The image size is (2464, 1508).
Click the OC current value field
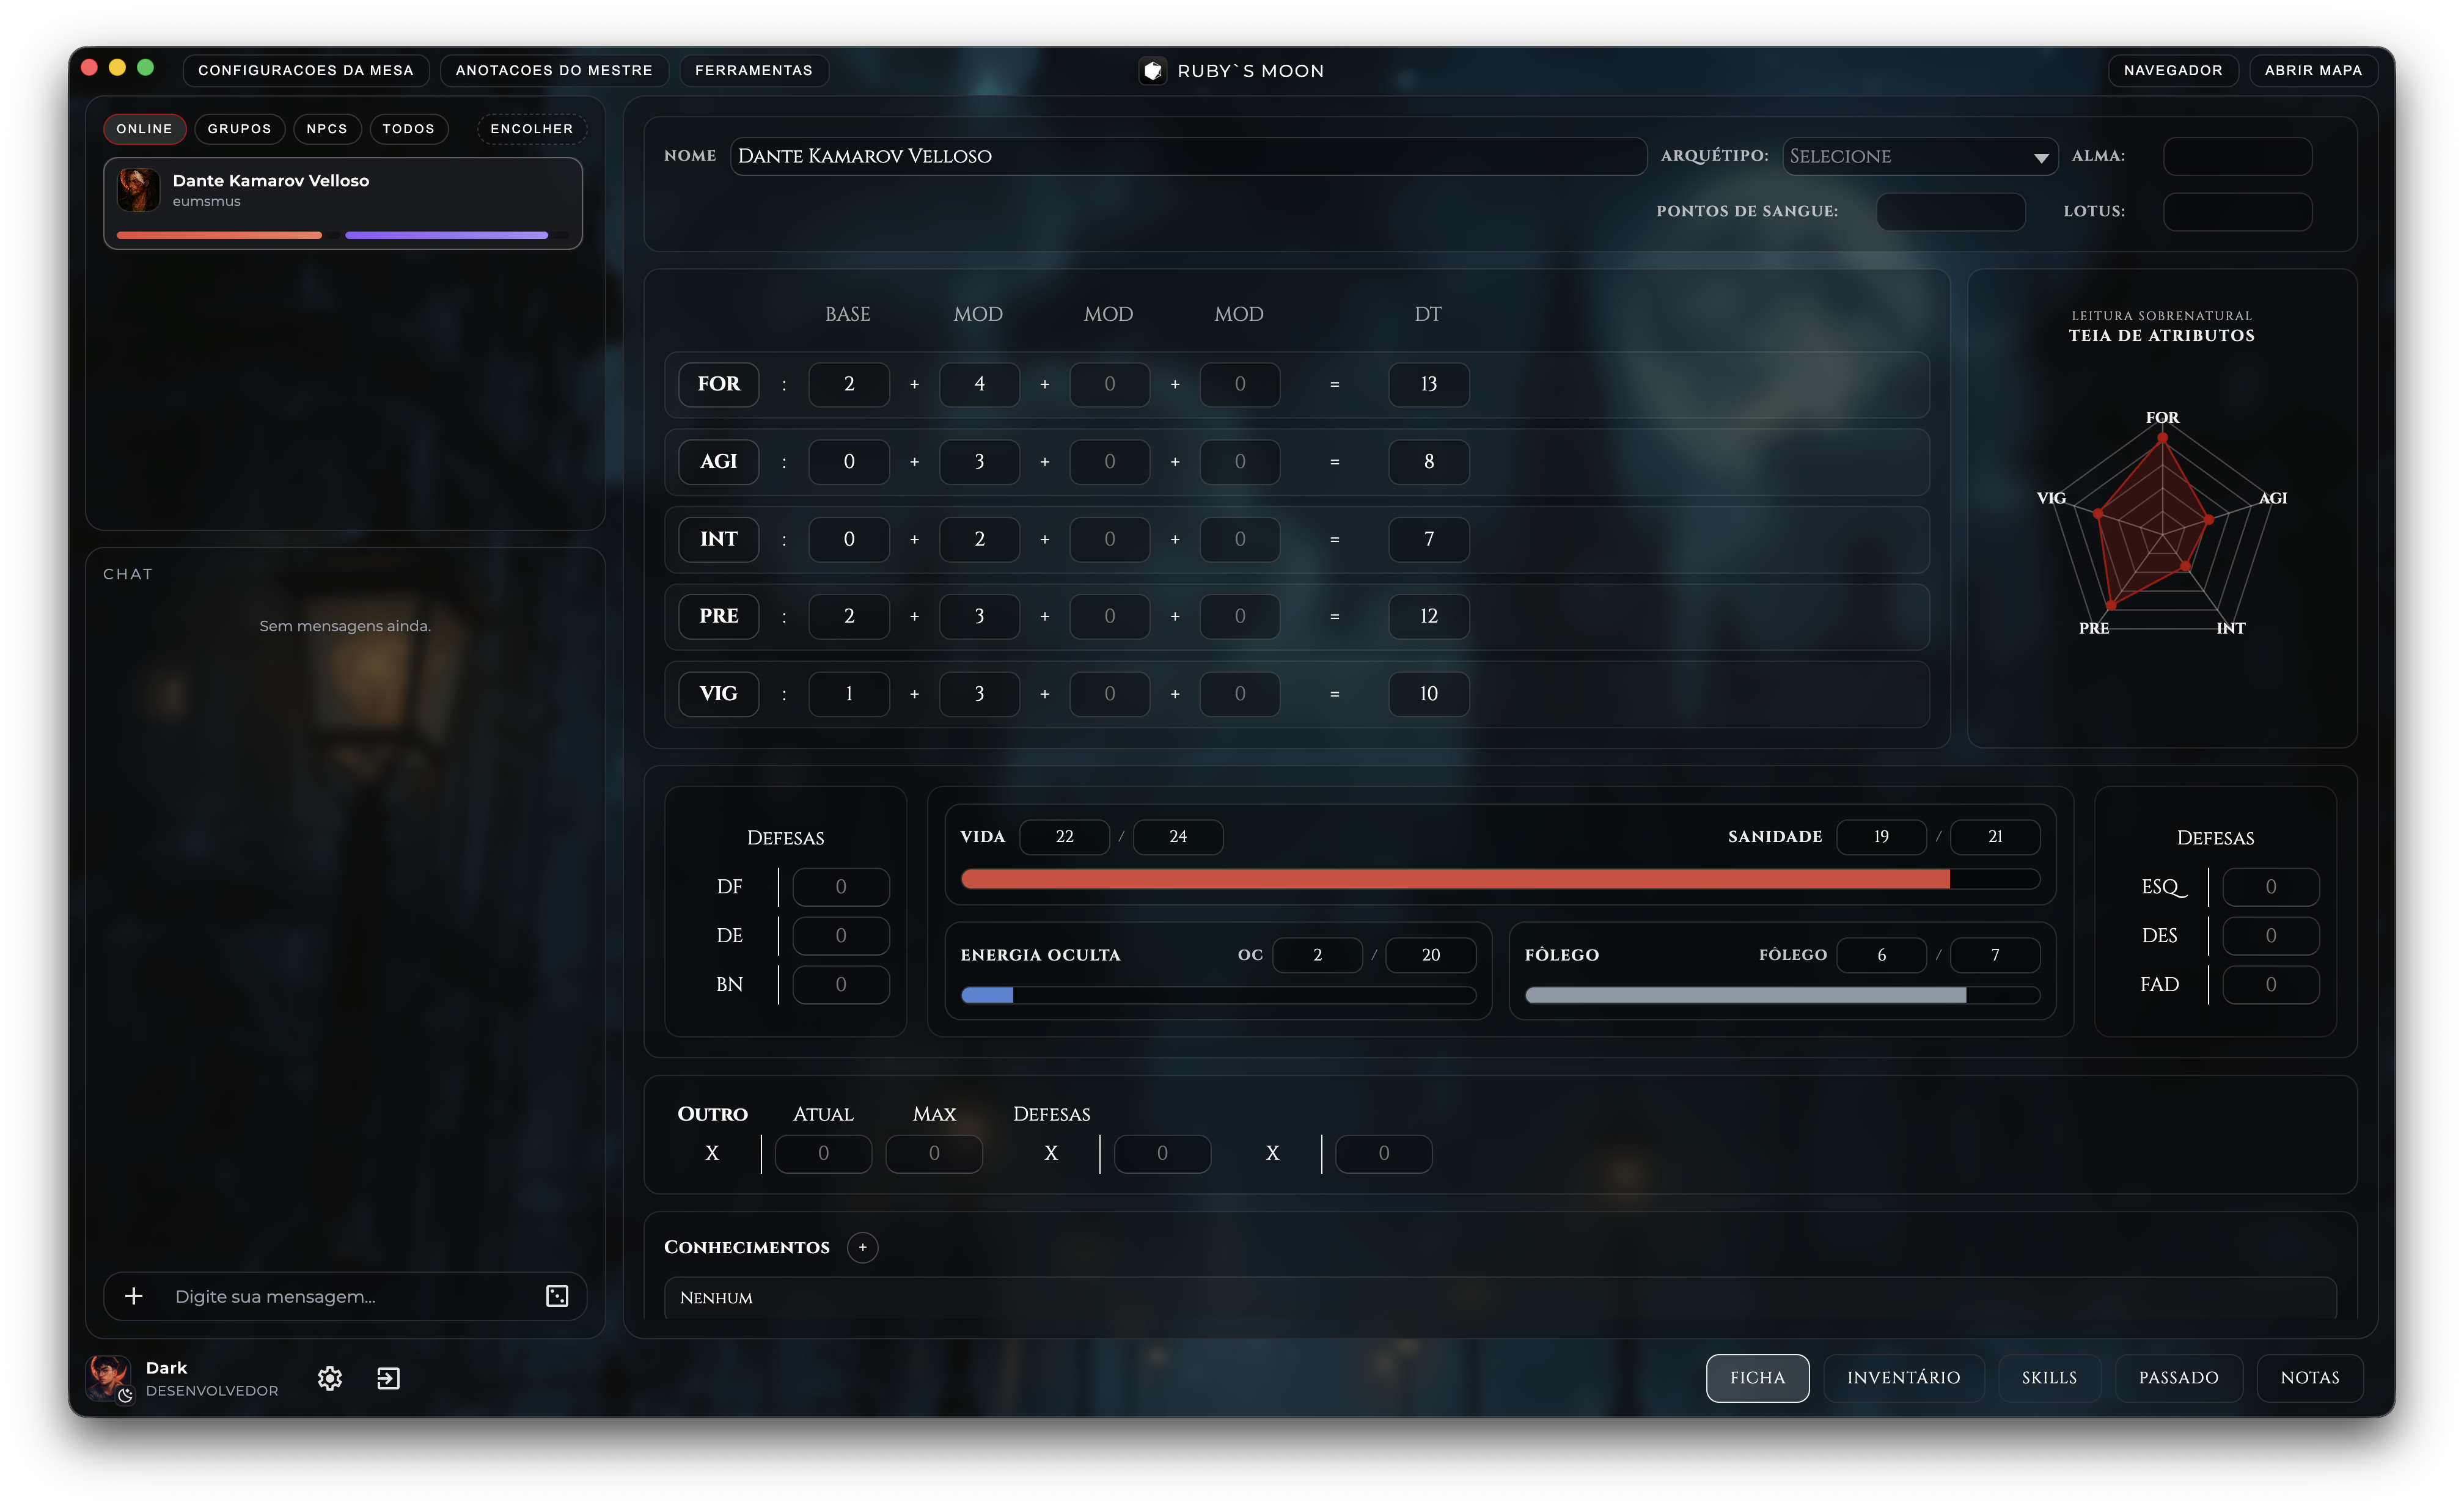1317,955
